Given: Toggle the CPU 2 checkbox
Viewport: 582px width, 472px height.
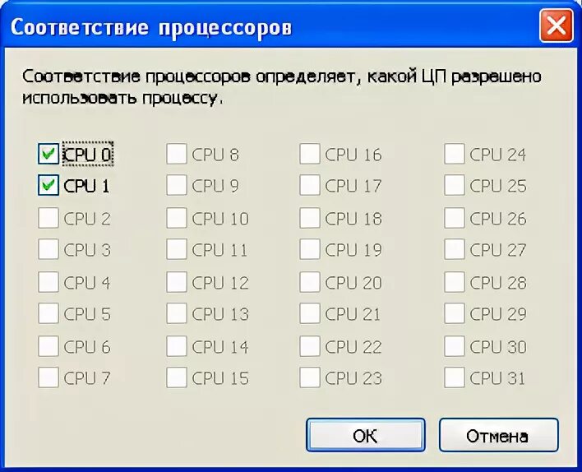Looking at the screenshot, I should tap(48, 218).
